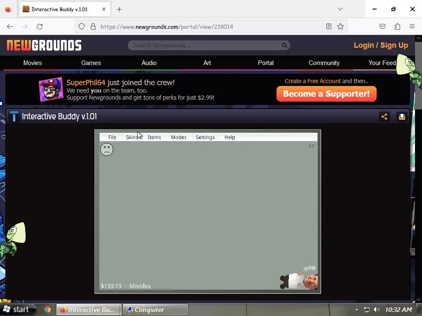Image resolution: width=422 pixels, height=316 pixels.
Task: Show hidden tray icons arrow
Action: tap(356, 309)
